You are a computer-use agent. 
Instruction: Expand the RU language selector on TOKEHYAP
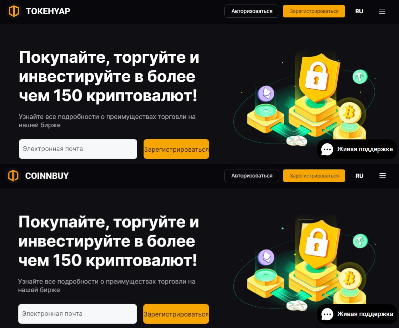click(x=359, y=11)
